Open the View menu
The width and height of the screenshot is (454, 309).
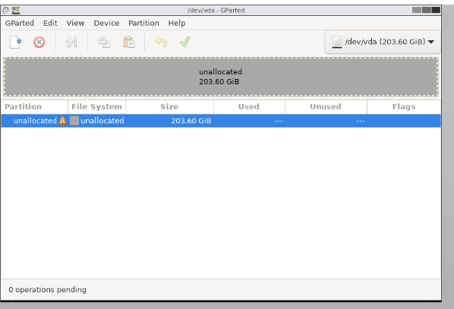click(x=75, y=23)
